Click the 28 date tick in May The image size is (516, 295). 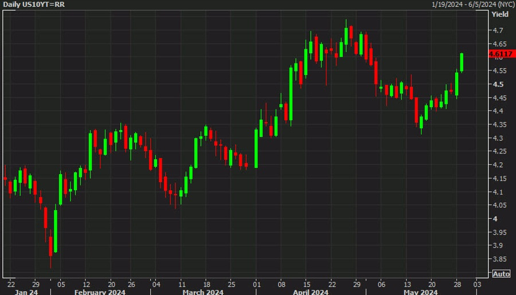tap(458, 284)
